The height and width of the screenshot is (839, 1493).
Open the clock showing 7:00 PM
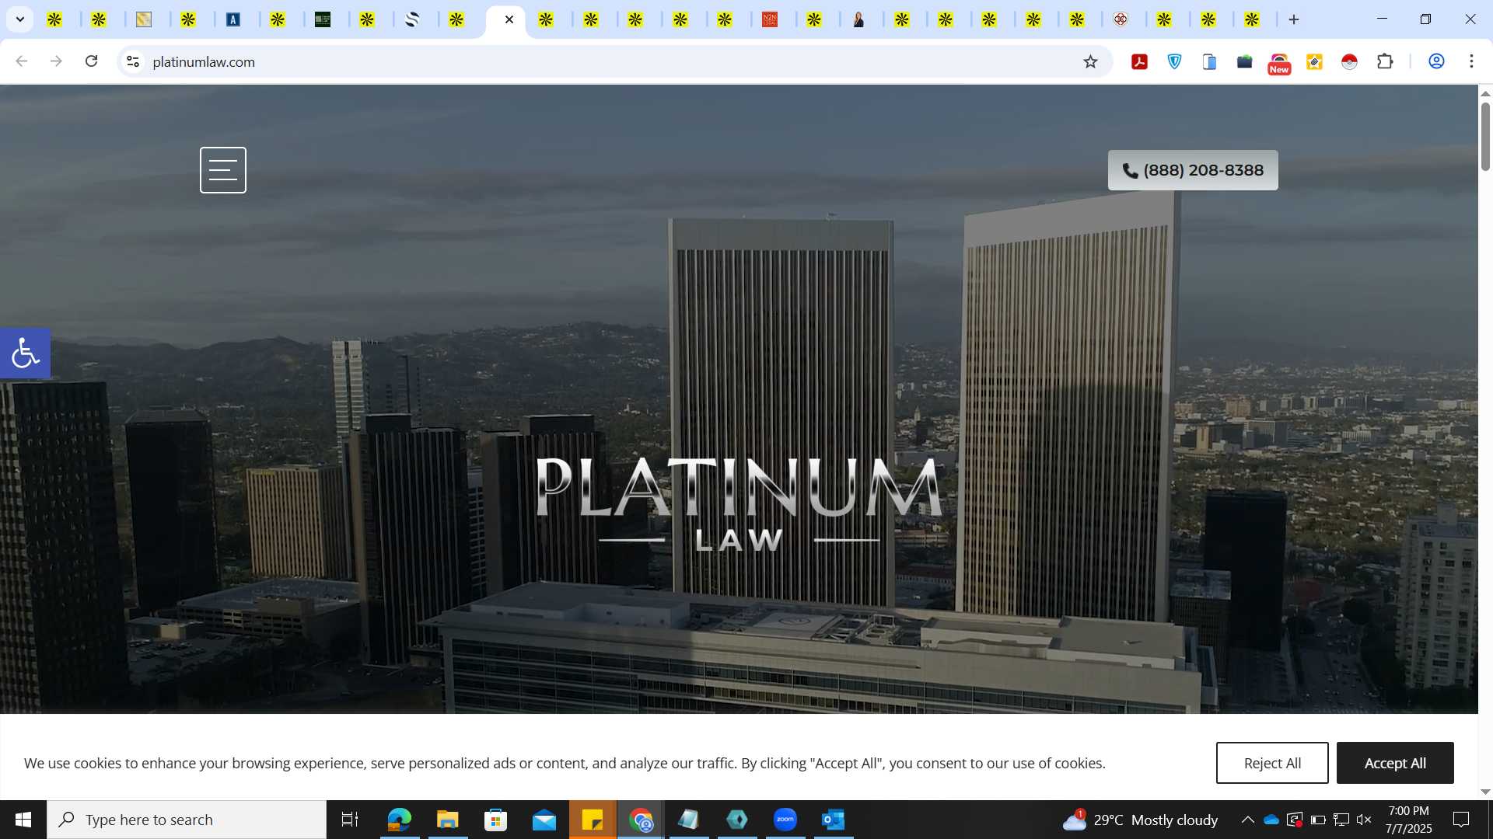[1408, 820]
